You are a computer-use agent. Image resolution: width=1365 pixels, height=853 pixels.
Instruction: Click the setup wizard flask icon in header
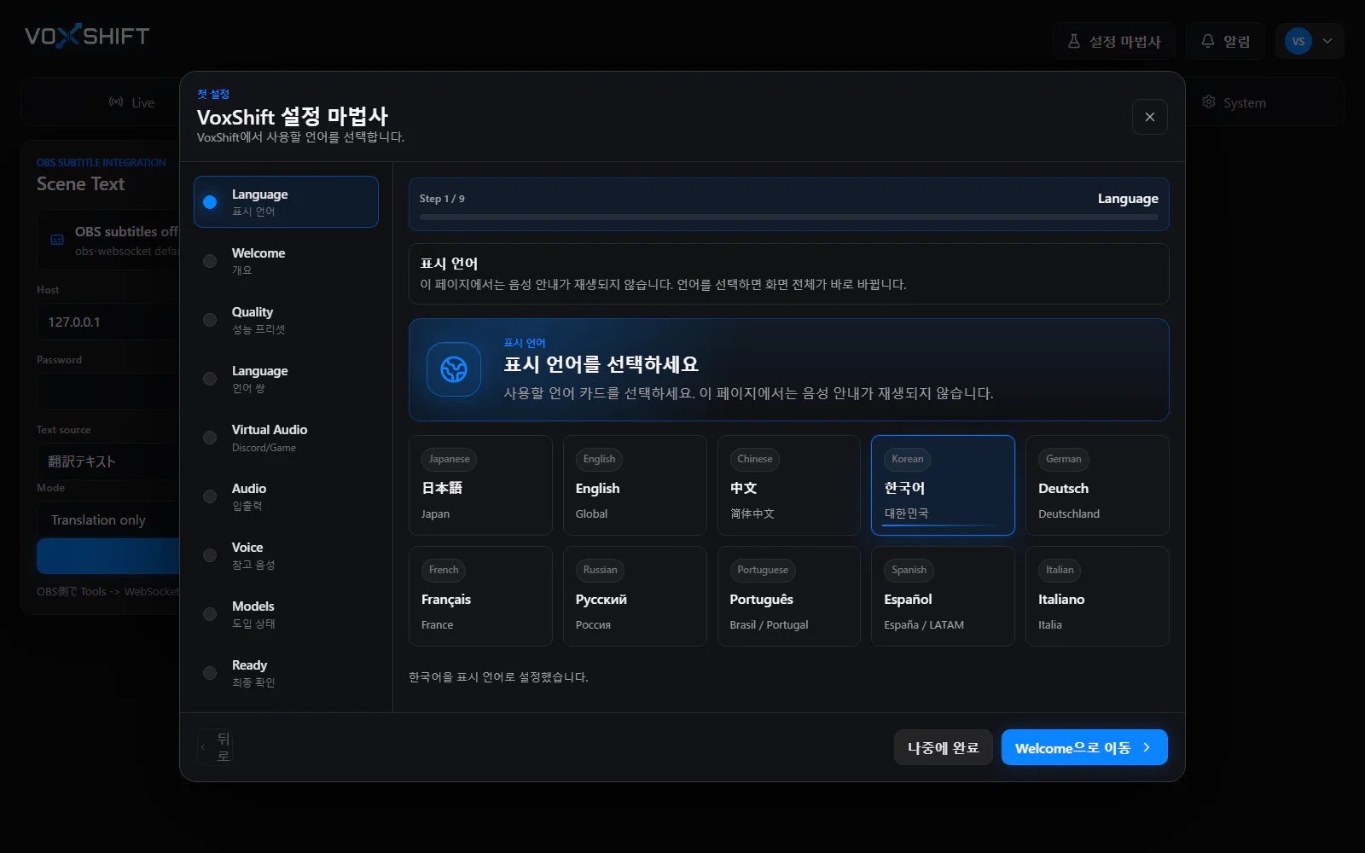pyautogui.click(x=1074, y=41)
